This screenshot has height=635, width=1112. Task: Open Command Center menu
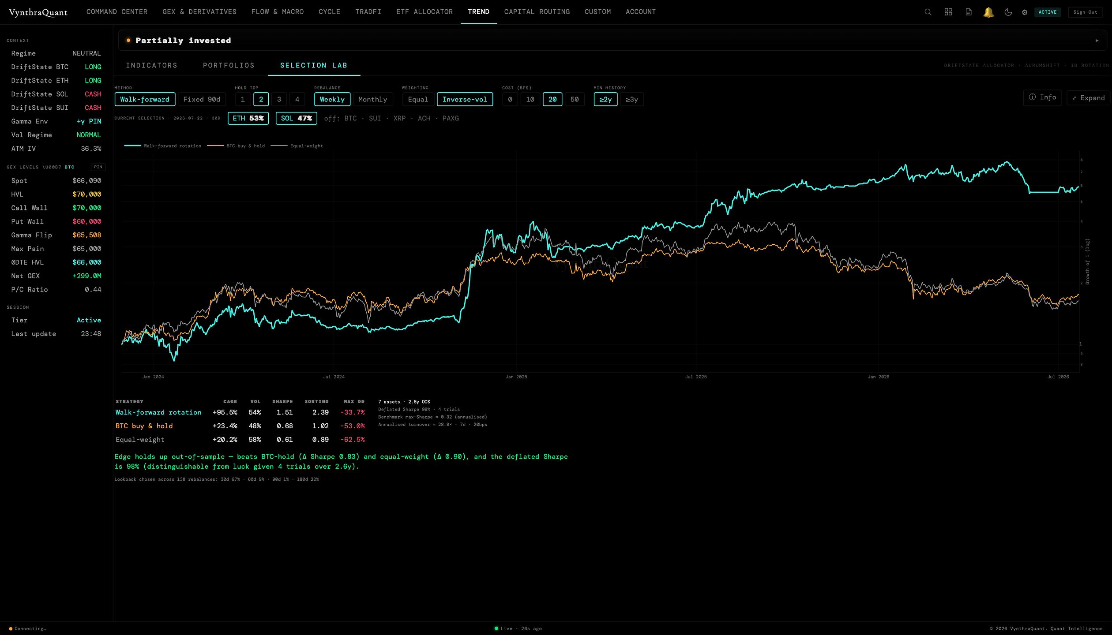pos(117,12)
